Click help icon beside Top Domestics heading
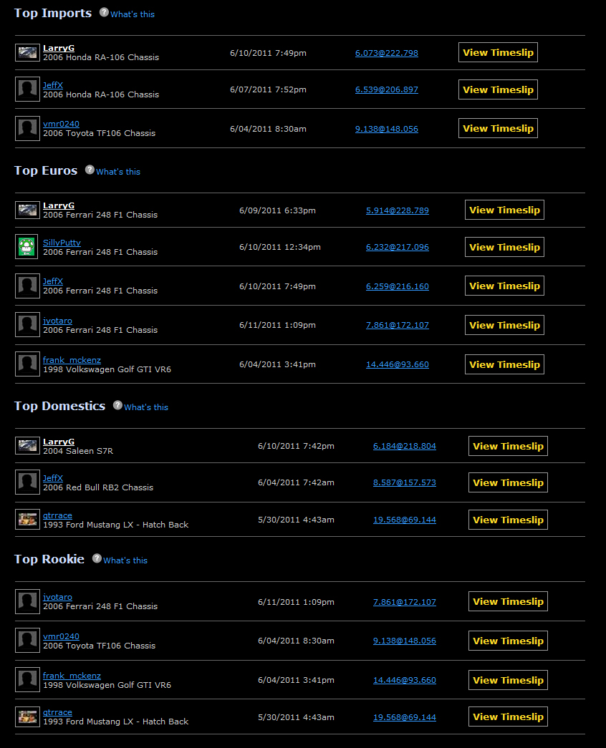606x748 pixels. pos(117,405)
